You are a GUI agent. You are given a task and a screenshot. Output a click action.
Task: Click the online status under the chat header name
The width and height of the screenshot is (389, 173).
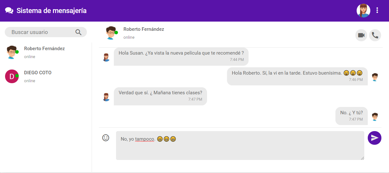[129, 37]
